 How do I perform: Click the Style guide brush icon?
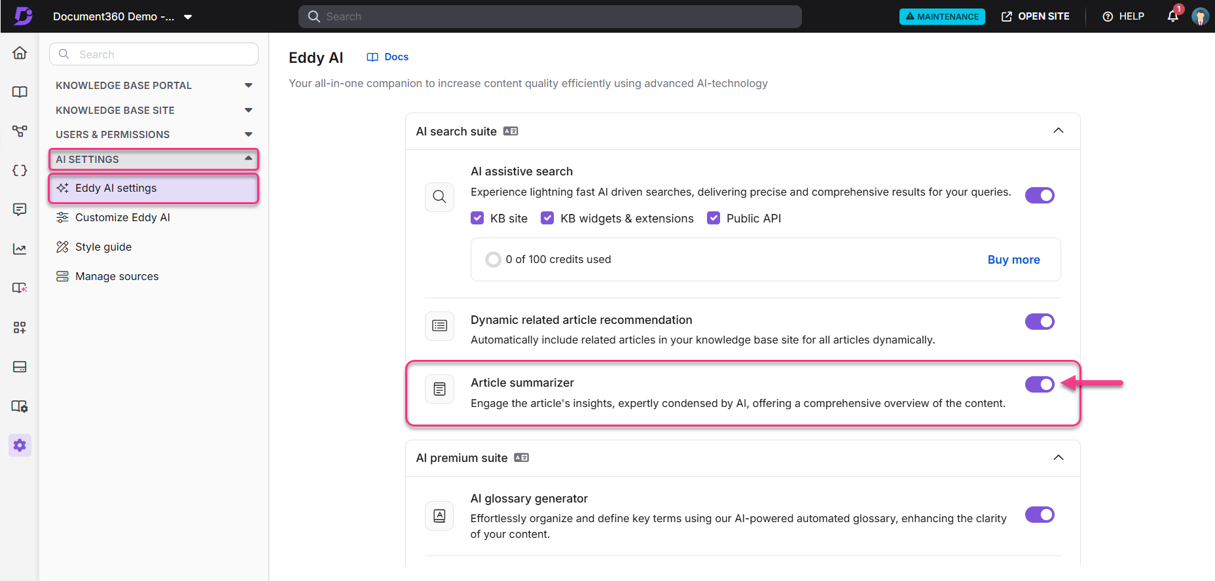pyautogui.click(x=62, y=247)
